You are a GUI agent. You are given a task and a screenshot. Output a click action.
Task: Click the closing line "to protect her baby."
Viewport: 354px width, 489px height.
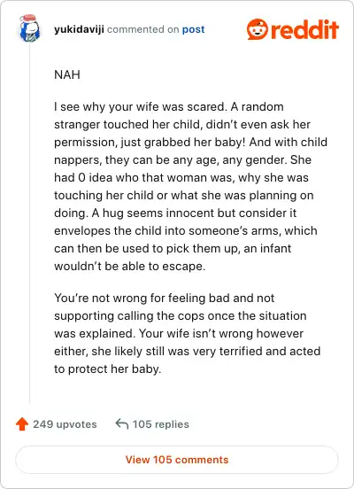107,369
